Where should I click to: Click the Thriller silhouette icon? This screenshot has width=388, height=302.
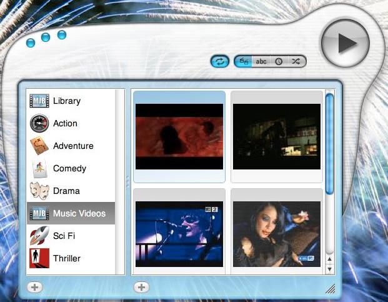click(x=39, y=258)
